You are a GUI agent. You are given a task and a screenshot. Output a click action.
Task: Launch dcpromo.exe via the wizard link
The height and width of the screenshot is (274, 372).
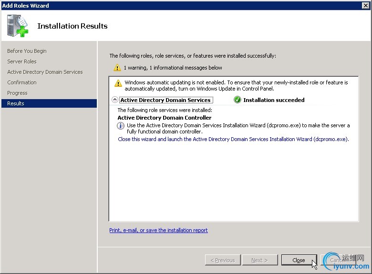pyautogui.click(x=233, y=139)
